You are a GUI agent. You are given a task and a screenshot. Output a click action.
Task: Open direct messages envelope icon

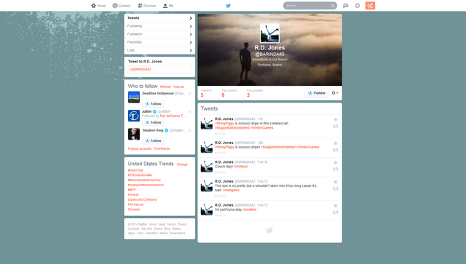346,6
